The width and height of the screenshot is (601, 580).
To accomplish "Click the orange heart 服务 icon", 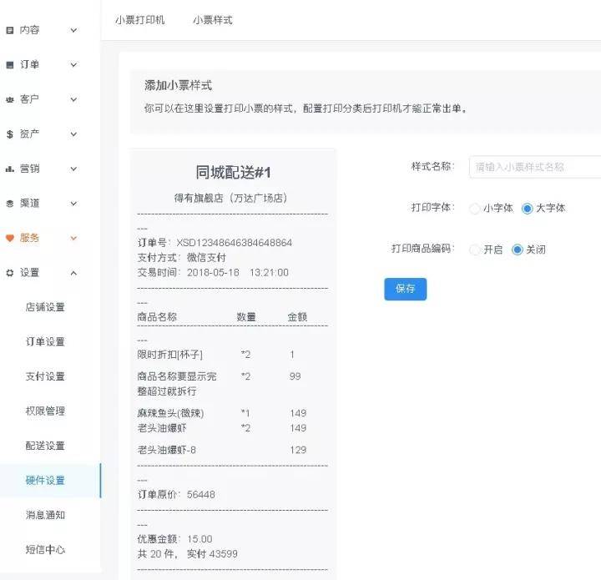I will (10, 239).
